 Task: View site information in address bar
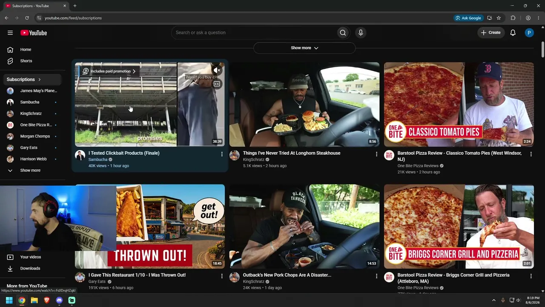click(39, 18)
